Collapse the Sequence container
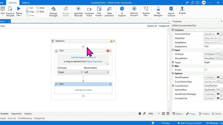Viewport: 223px width, 125px height. click(114, 41)
